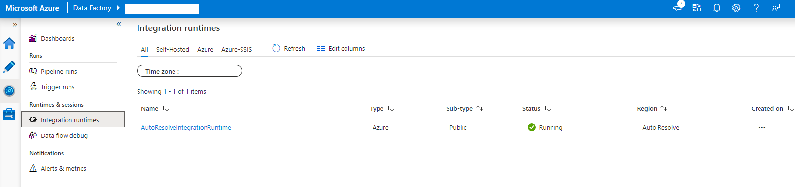This screenshot has height=187, width=795.
Task: Click the Integration runtimes page heading
Action: click(x=178, y=28)
